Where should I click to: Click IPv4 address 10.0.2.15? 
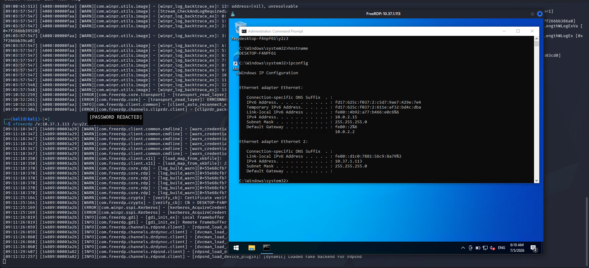(346, 117)
